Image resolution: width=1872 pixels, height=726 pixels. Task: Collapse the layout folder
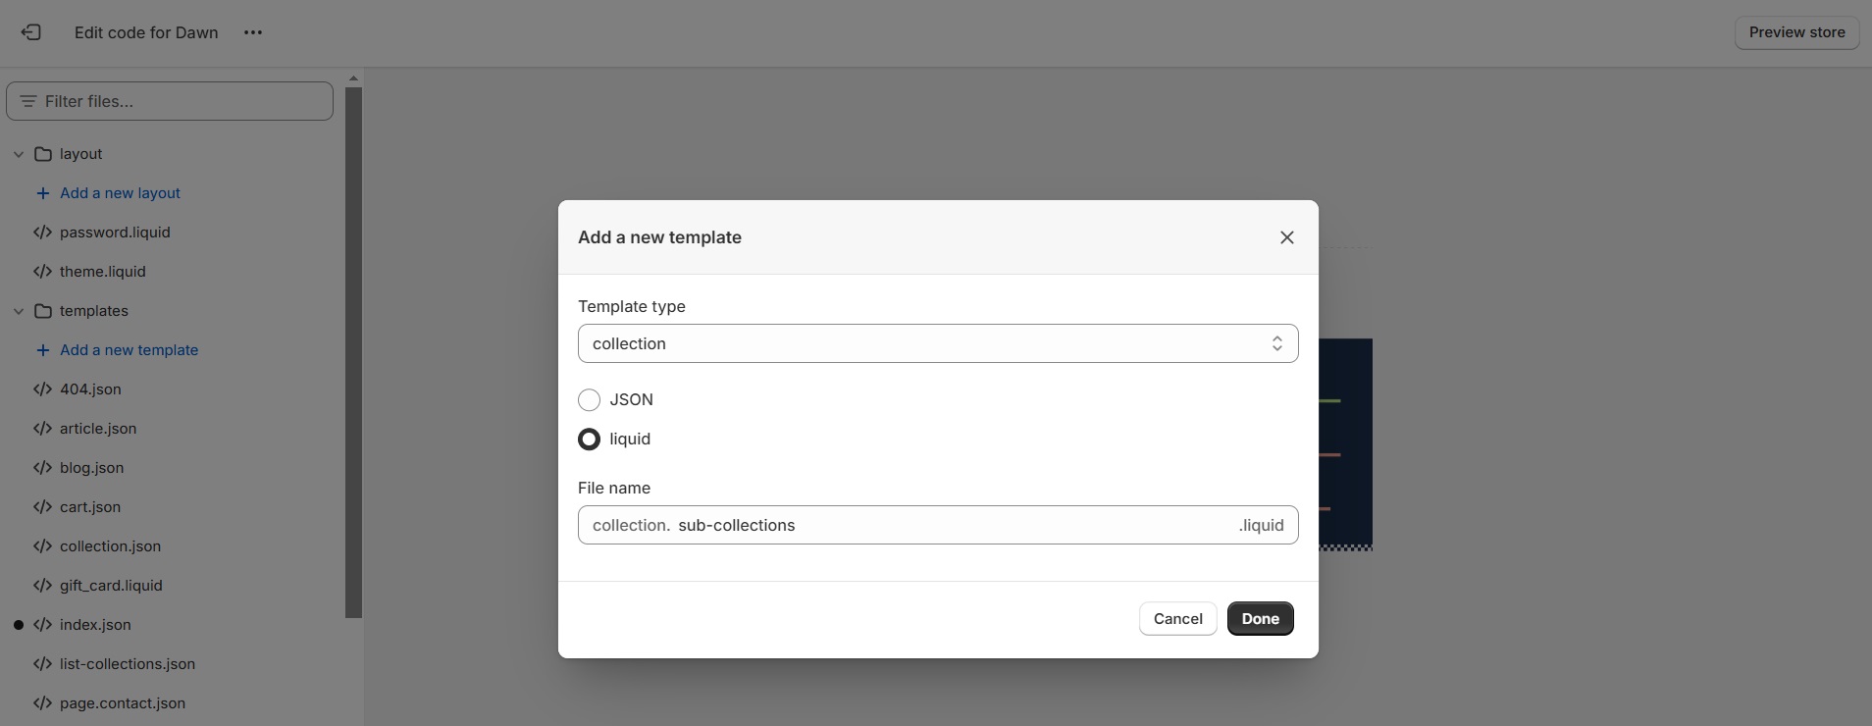[19, 154]
